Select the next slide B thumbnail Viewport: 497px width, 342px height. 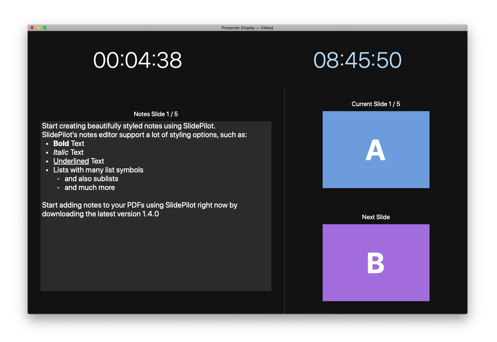(x=376, y=263)
